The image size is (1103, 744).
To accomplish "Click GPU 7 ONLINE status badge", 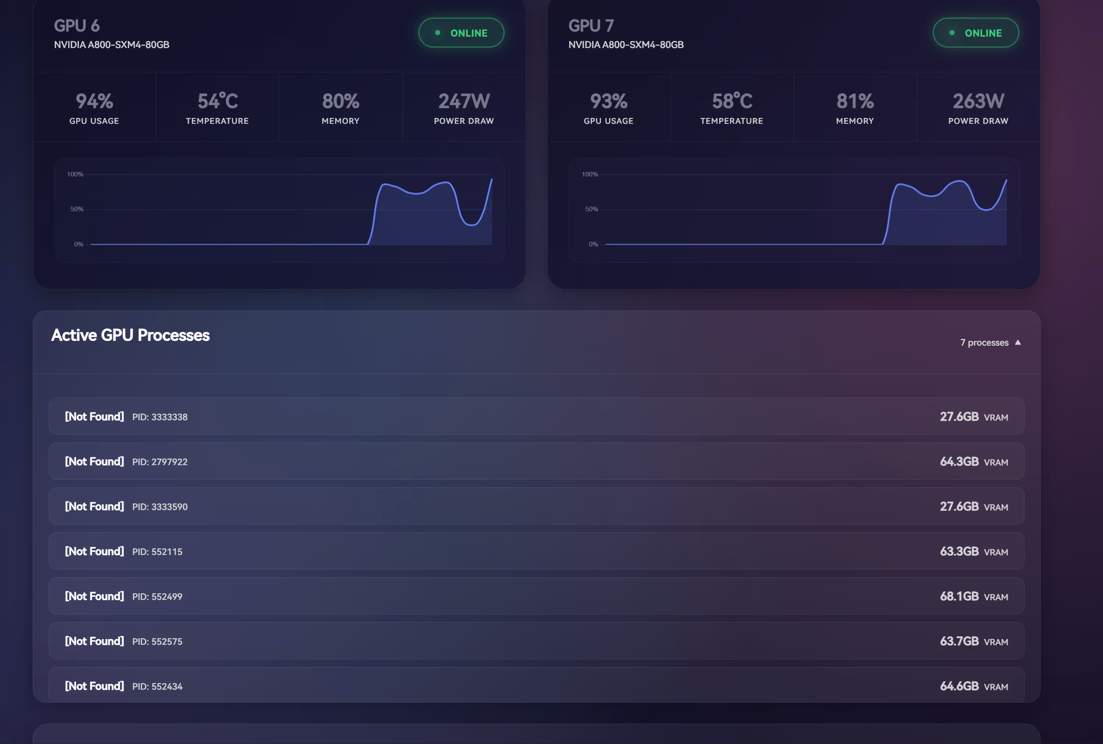I will [x=975, y=33].
